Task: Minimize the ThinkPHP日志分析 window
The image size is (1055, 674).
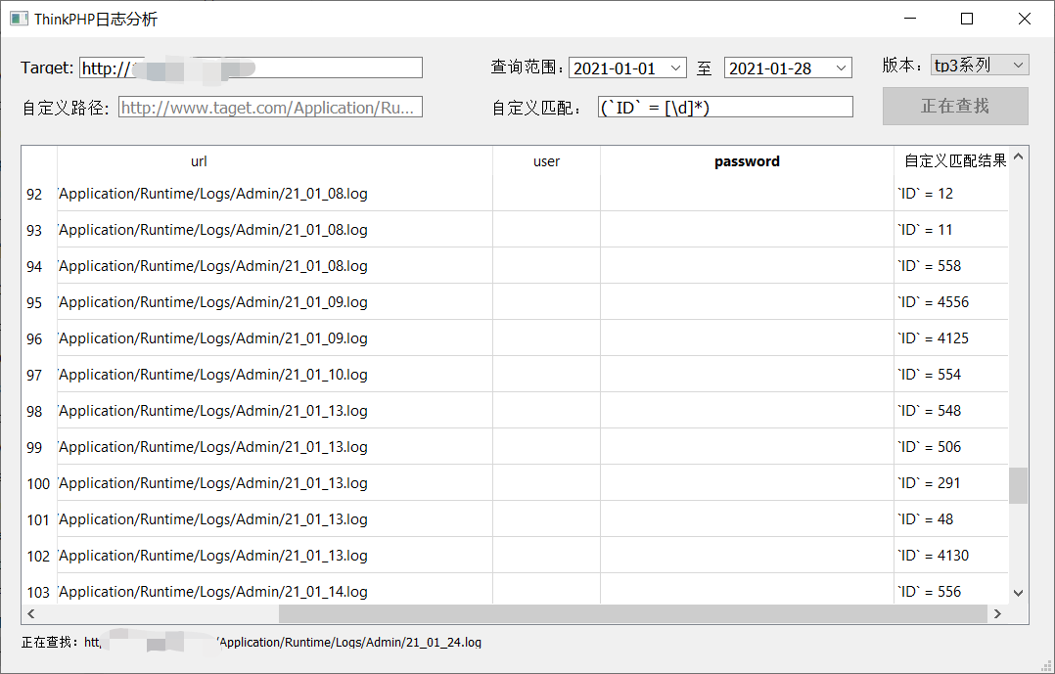Action: click(x=910, y=19)
